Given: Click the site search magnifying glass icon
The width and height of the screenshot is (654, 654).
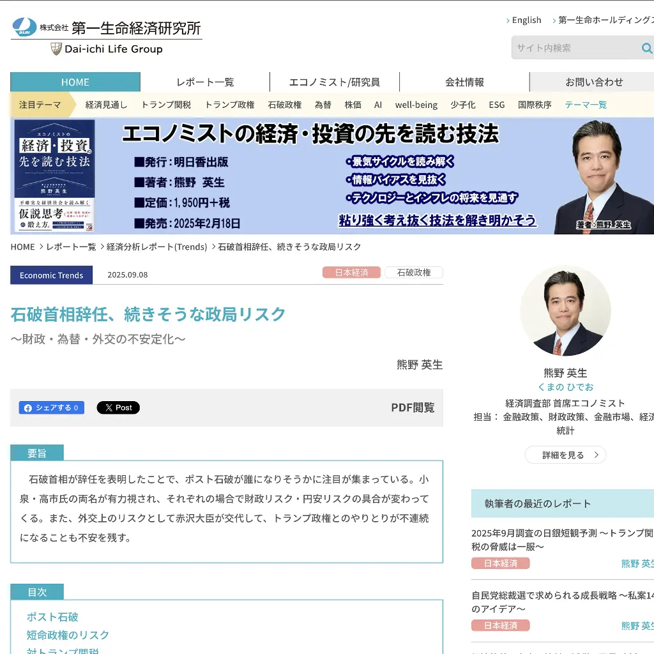Looking at the screenshot, I should (x=646, y=48).
